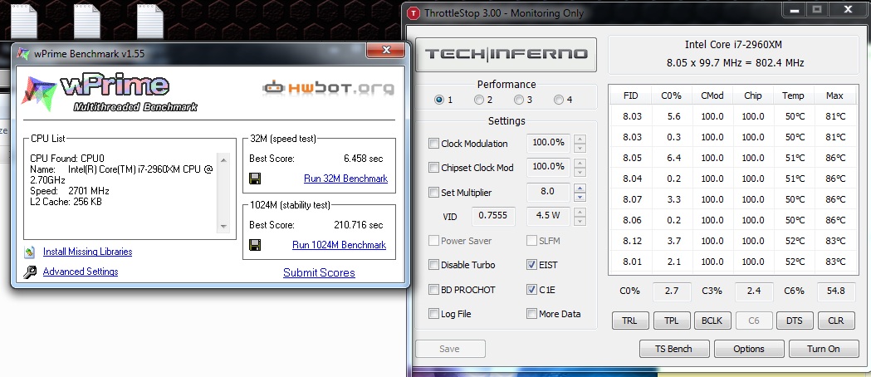Click Run 1024M Benchmark link
Viewport: 871px width, 377px height.
[x=339, y=245]
